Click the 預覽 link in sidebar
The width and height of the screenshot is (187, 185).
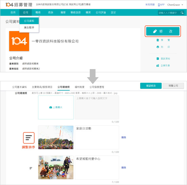(165, 40)
